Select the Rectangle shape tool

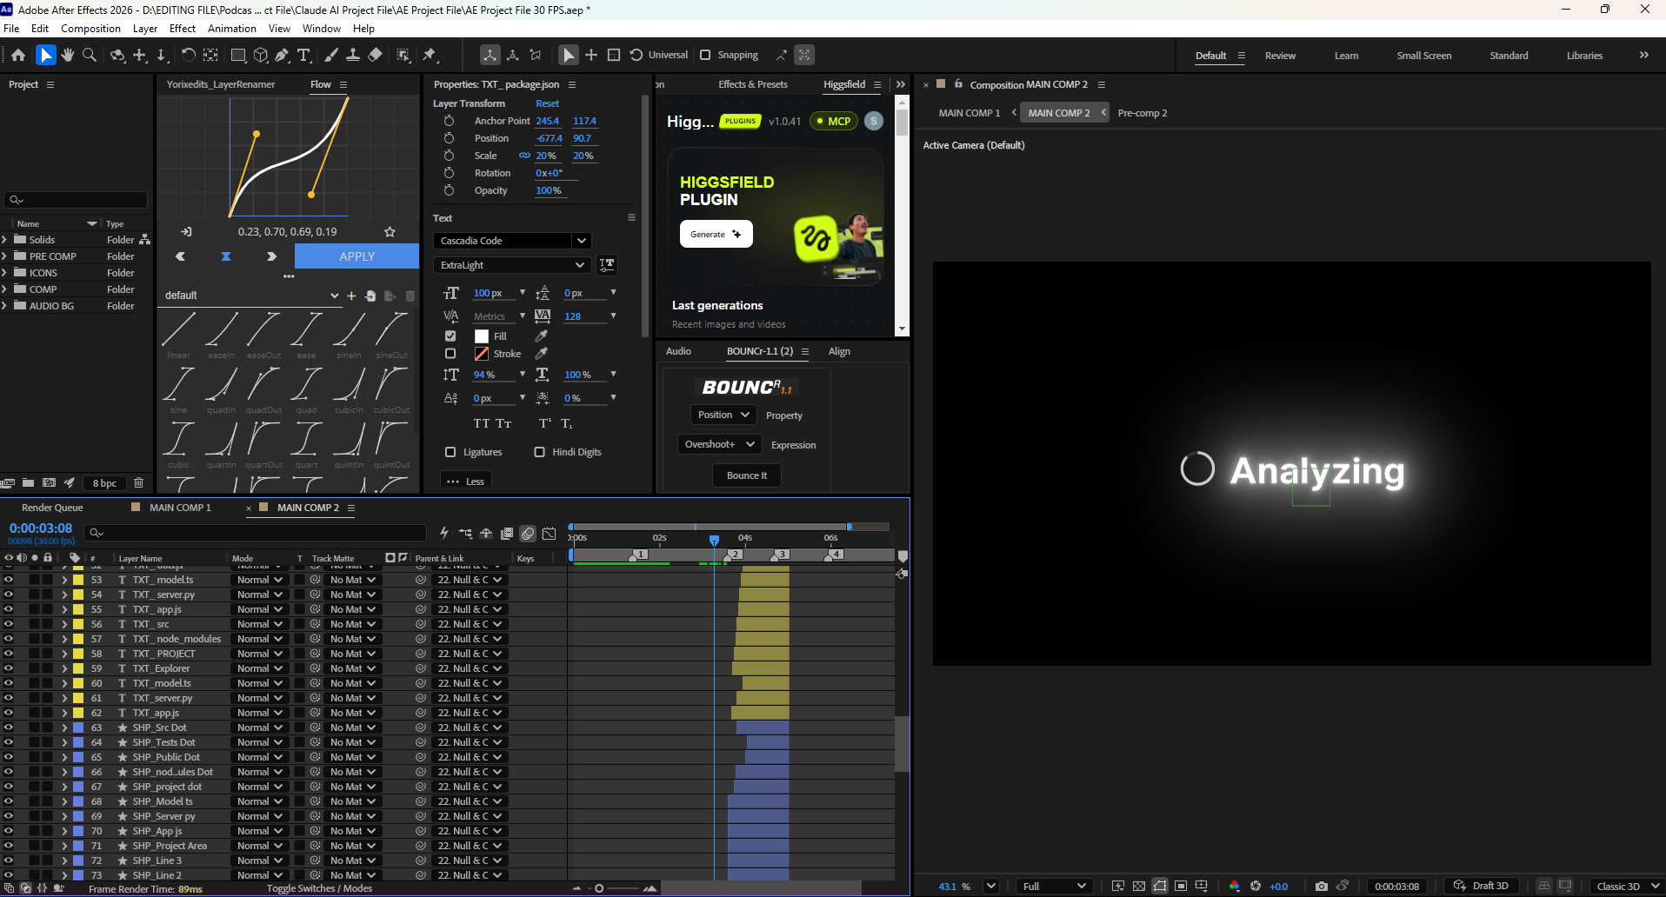click(x=237, y=55)
